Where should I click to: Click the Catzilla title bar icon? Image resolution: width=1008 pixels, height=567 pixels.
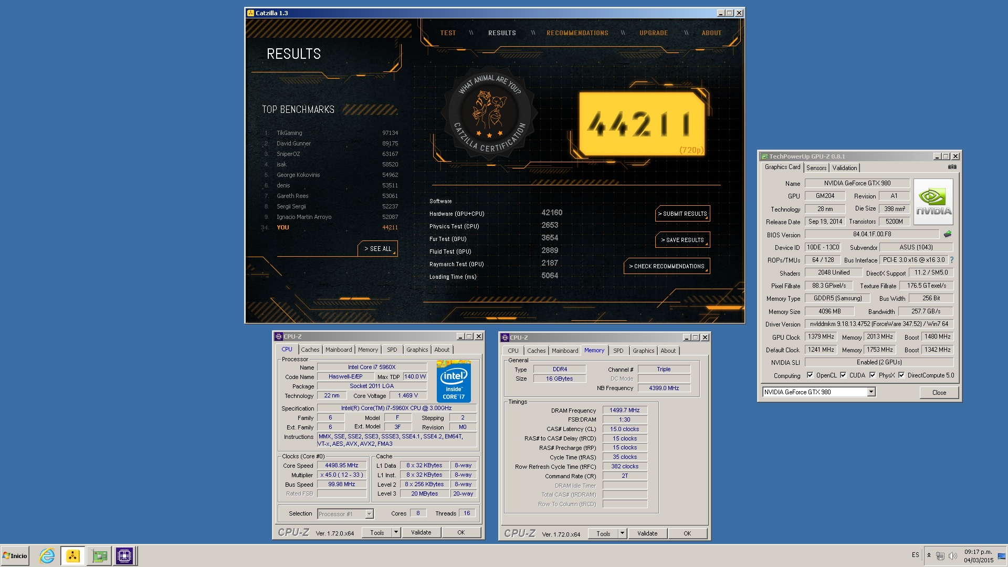click(250, 13)
